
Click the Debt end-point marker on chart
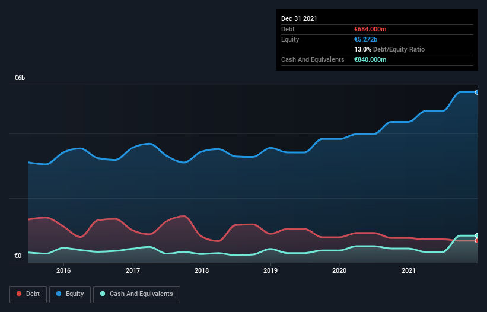pyautogui.click(x=477, y=241)
